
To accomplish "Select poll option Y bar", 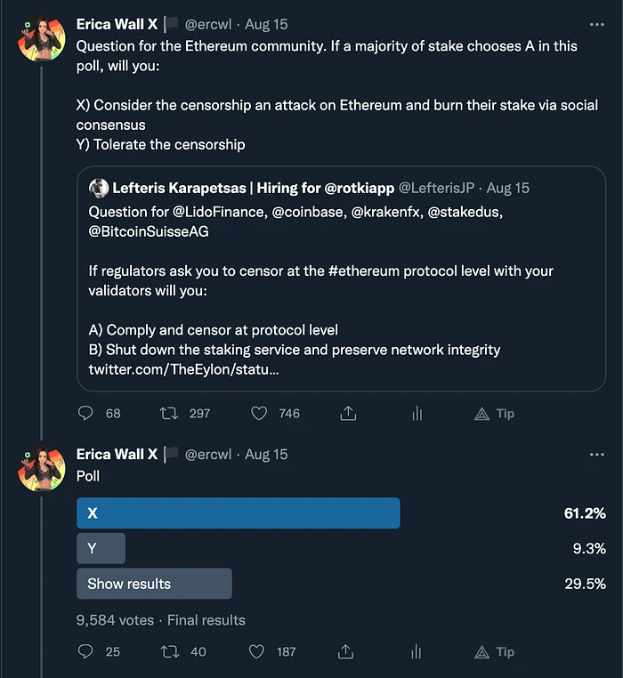I will pos(101,549).
